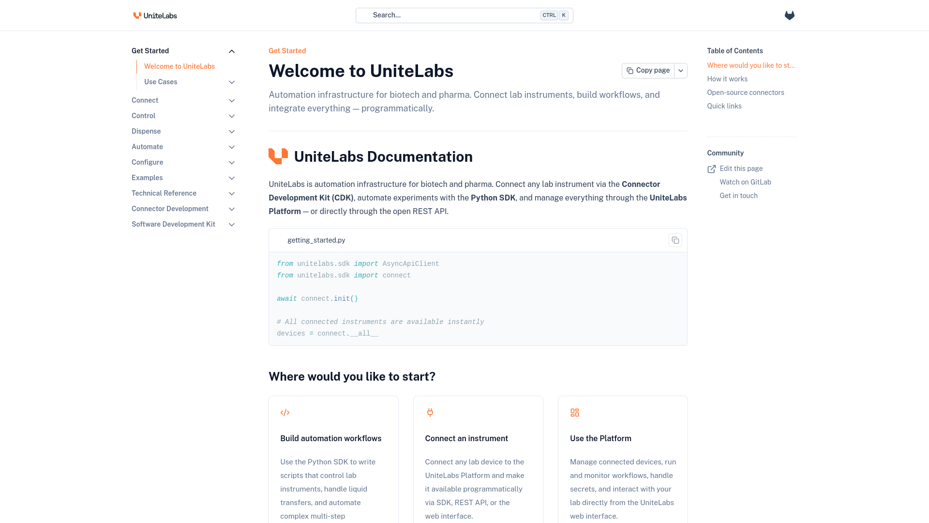929x523 pixels.
Task: Click Watch on GitLab link
Action: coord(745,182)
